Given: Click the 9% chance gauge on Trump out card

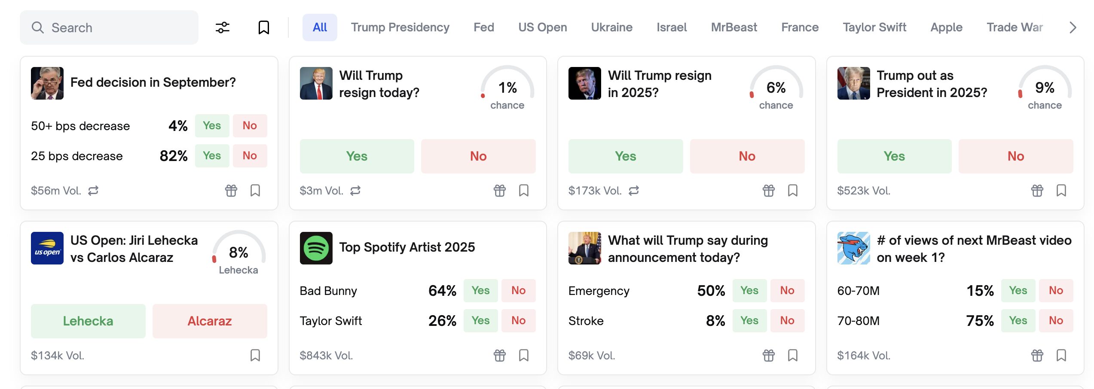Looking at the screenshot, I should pos(1044,88).
